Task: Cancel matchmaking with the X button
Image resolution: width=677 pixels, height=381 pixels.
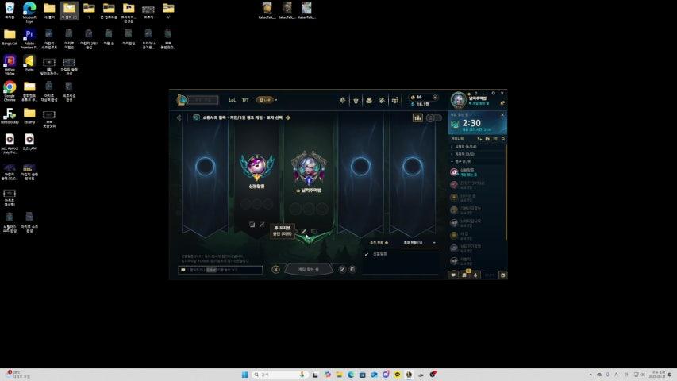Action: point(275,270)
